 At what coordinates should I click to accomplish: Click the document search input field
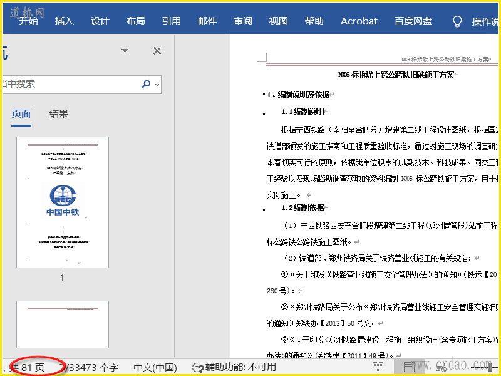click(70, 85)
